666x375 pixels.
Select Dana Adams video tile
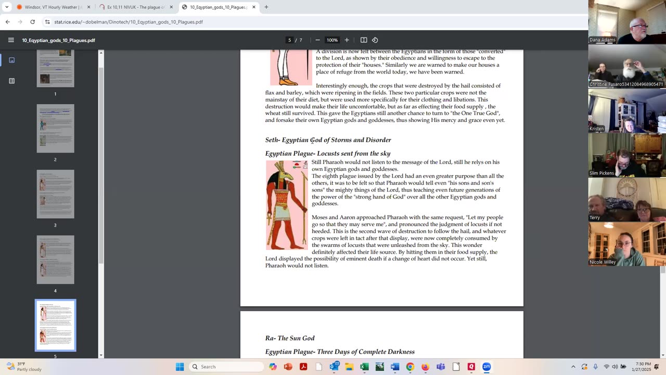[627, 22]
